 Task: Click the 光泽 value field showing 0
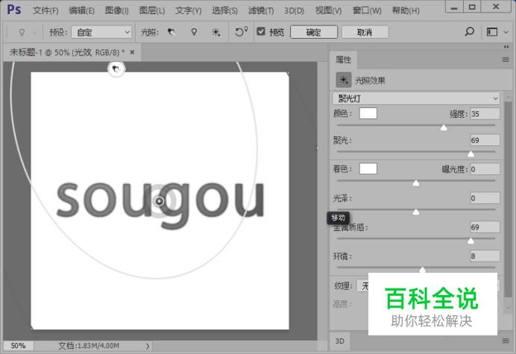485,198
